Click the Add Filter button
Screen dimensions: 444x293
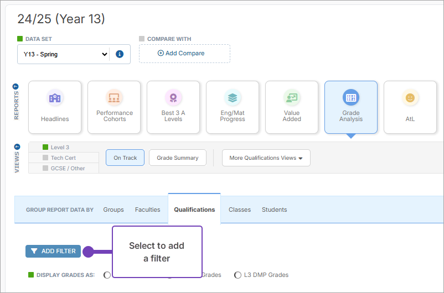(53, 251)
